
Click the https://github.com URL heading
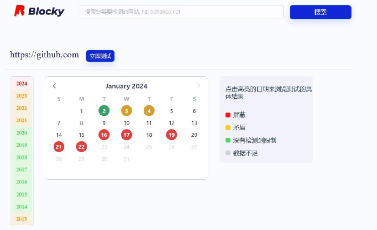pyautogui.click(x=44, y=55)
